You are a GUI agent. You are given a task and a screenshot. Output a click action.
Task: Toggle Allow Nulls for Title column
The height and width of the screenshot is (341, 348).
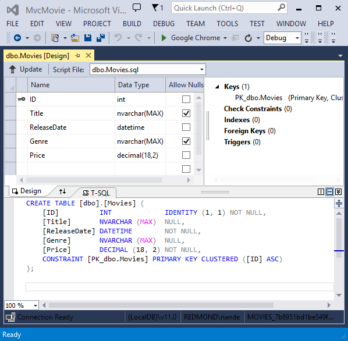[186, 113]
